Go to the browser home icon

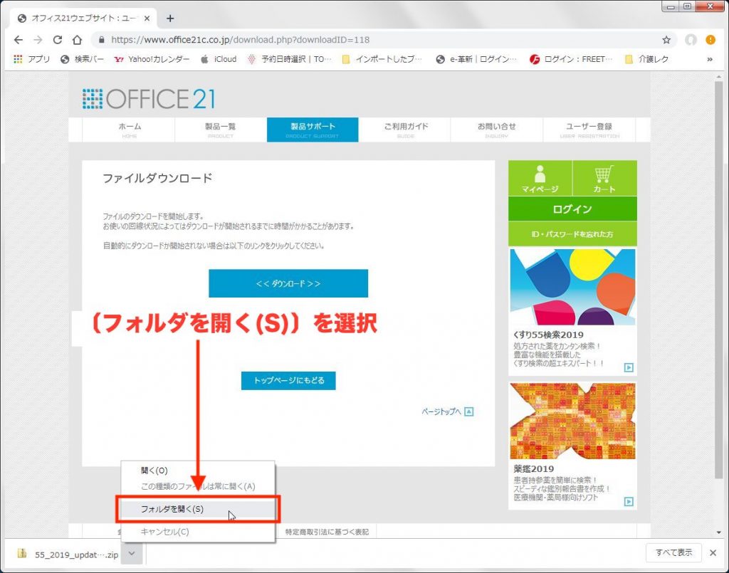[x=77, y=40]
